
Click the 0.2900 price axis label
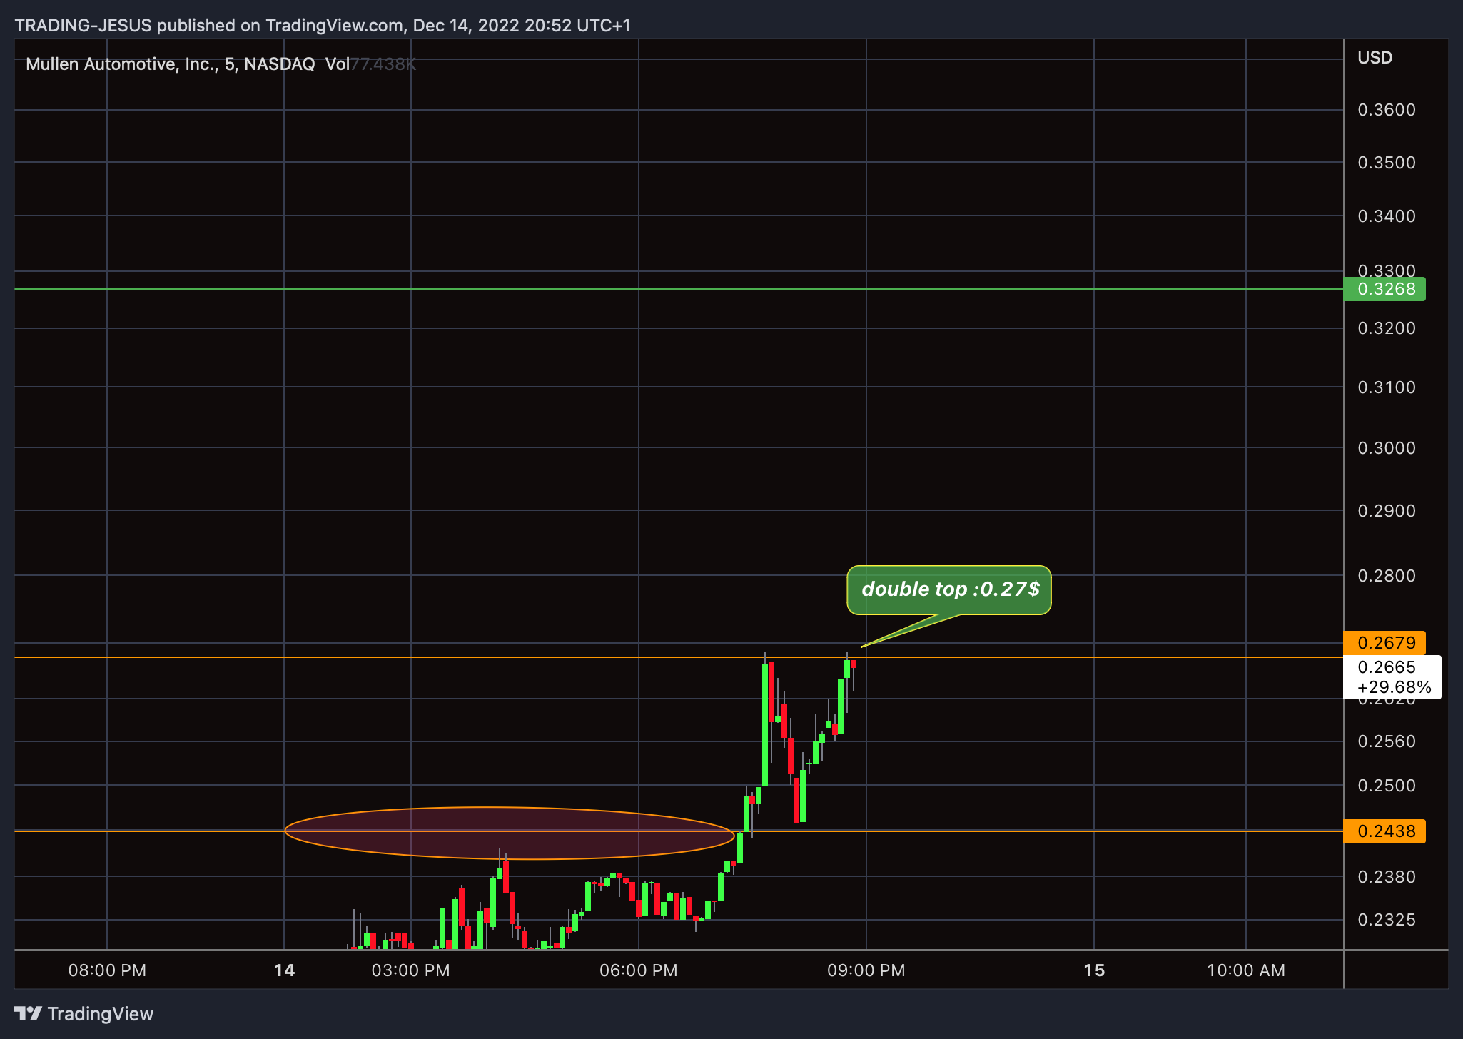[1387, 511]
